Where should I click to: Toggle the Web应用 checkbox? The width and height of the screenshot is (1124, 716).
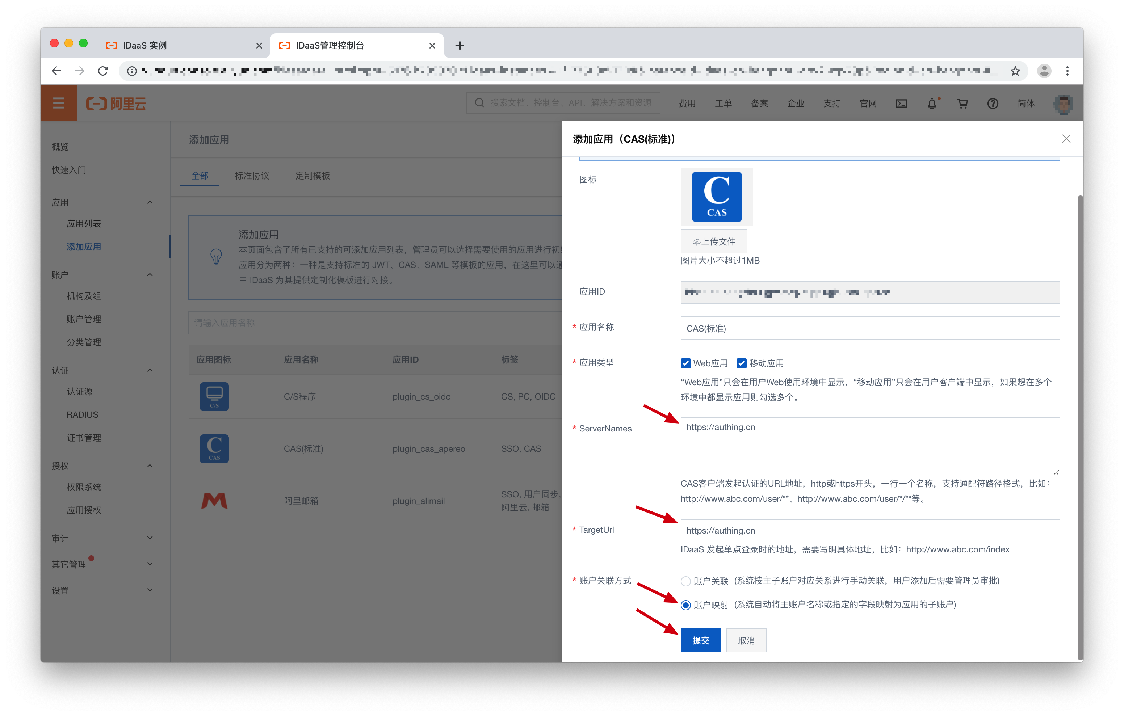(x=685, y=363)
